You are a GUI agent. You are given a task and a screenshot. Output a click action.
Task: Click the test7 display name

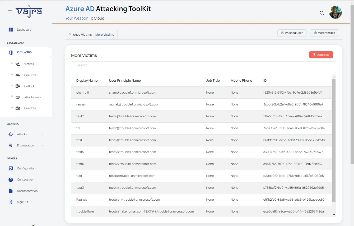(x=80, y=116)
